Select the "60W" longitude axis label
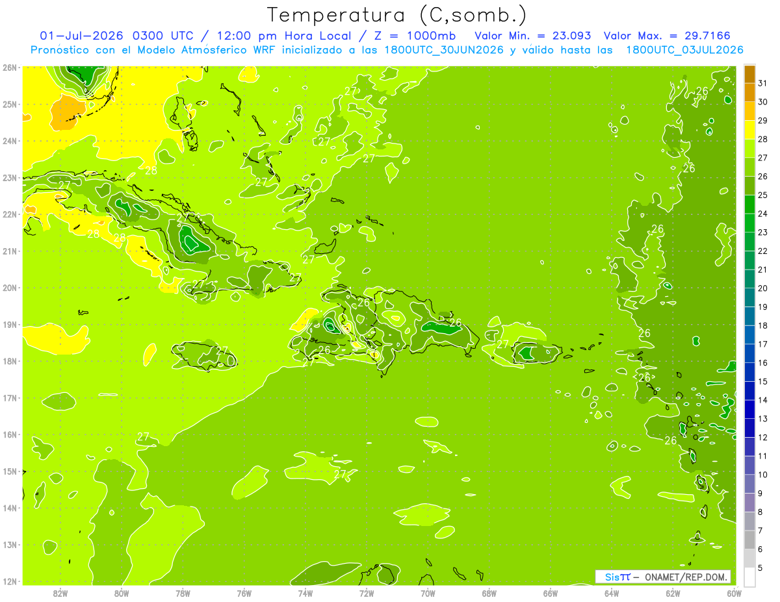The image size is (780, 602). [734, 593]
